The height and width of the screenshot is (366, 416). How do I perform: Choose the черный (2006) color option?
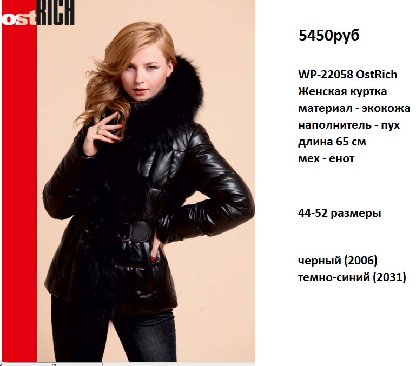tap(338, 261)
